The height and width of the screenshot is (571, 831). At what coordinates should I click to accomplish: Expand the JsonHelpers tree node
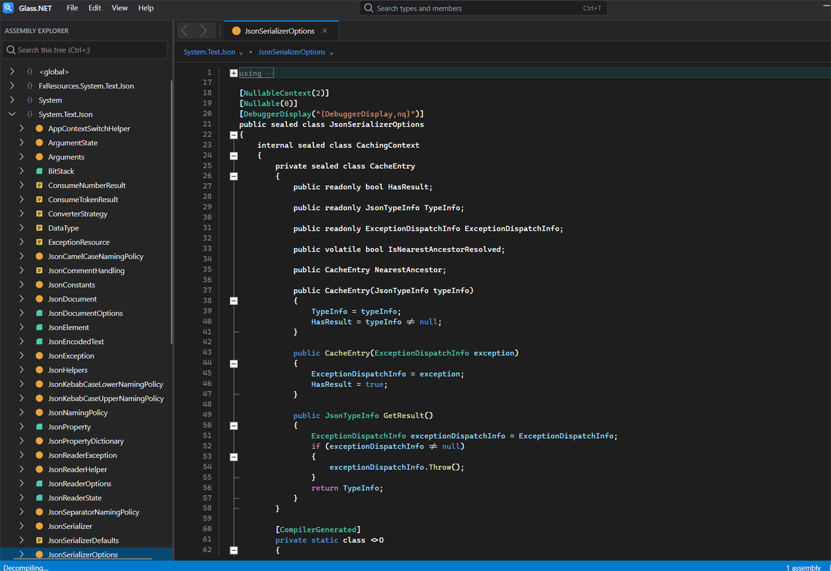21,370
